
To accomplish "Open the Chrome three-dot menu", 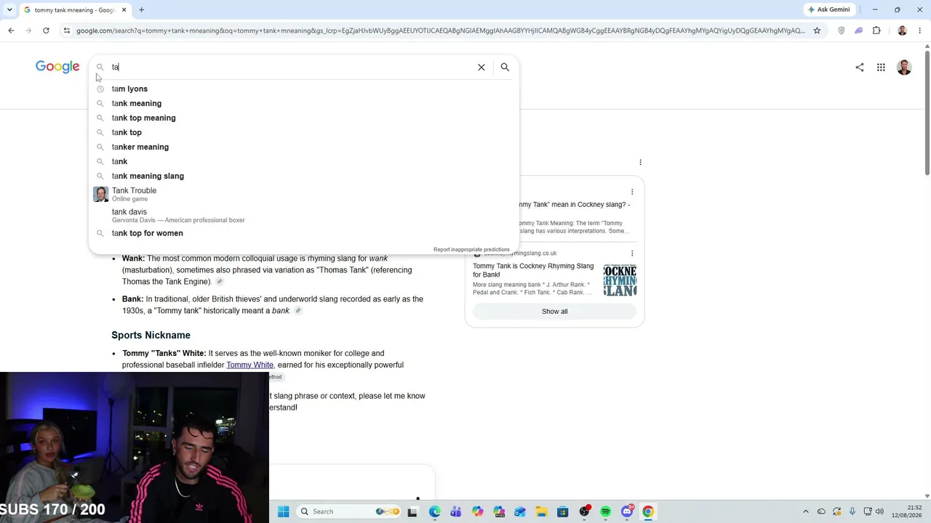I will click(920, 31).
